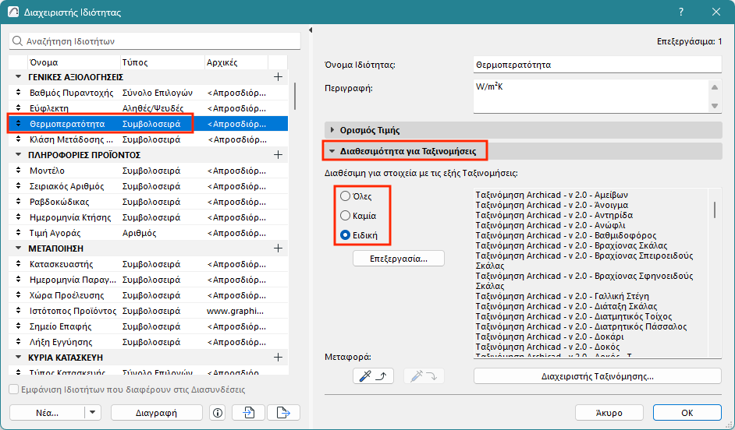This screenshot has height=430, width=735.
Task: Click description field scroll down arrow
Action: [715, 106]
